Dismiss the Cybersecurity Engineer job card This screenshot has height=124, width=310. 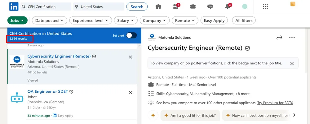[131, 57]
